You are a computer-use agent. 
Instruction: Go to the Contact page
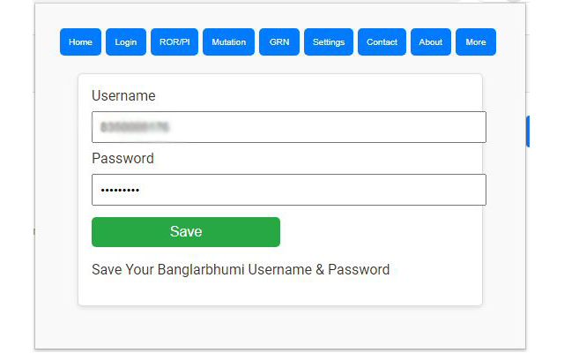(x=382, y=42)
